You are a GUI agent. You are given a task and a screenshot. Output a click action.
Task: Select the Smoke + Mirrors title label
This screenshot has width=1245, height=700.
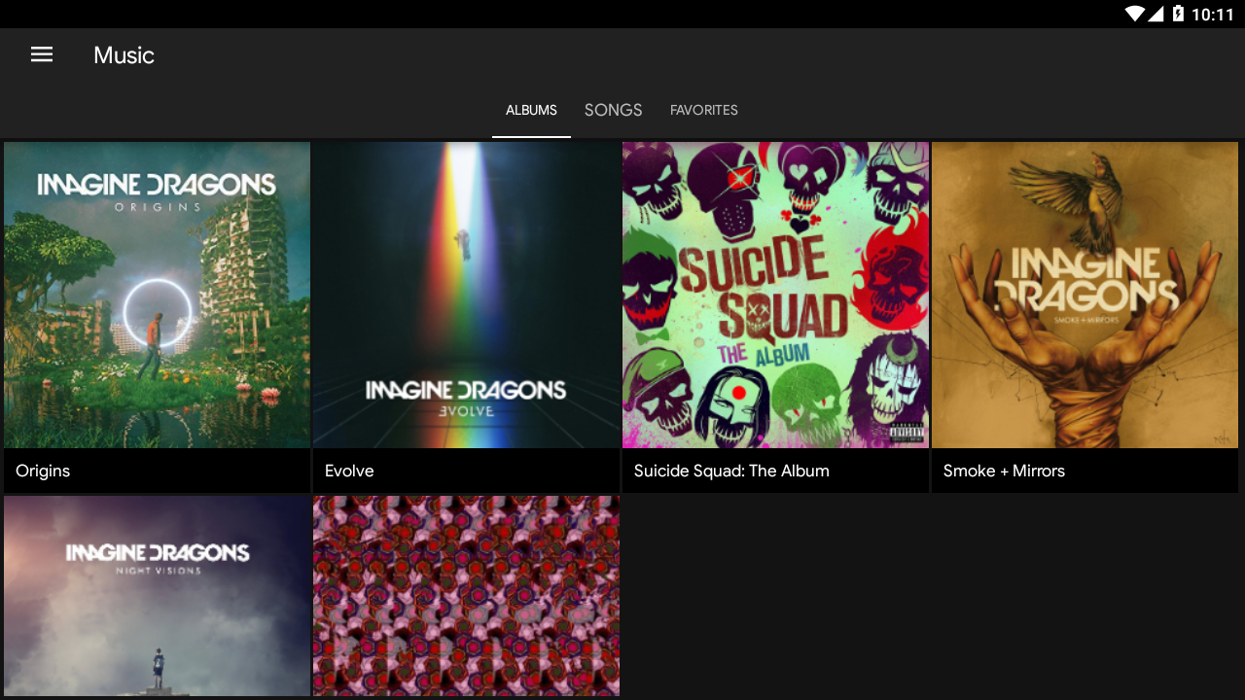point(1004,471)
